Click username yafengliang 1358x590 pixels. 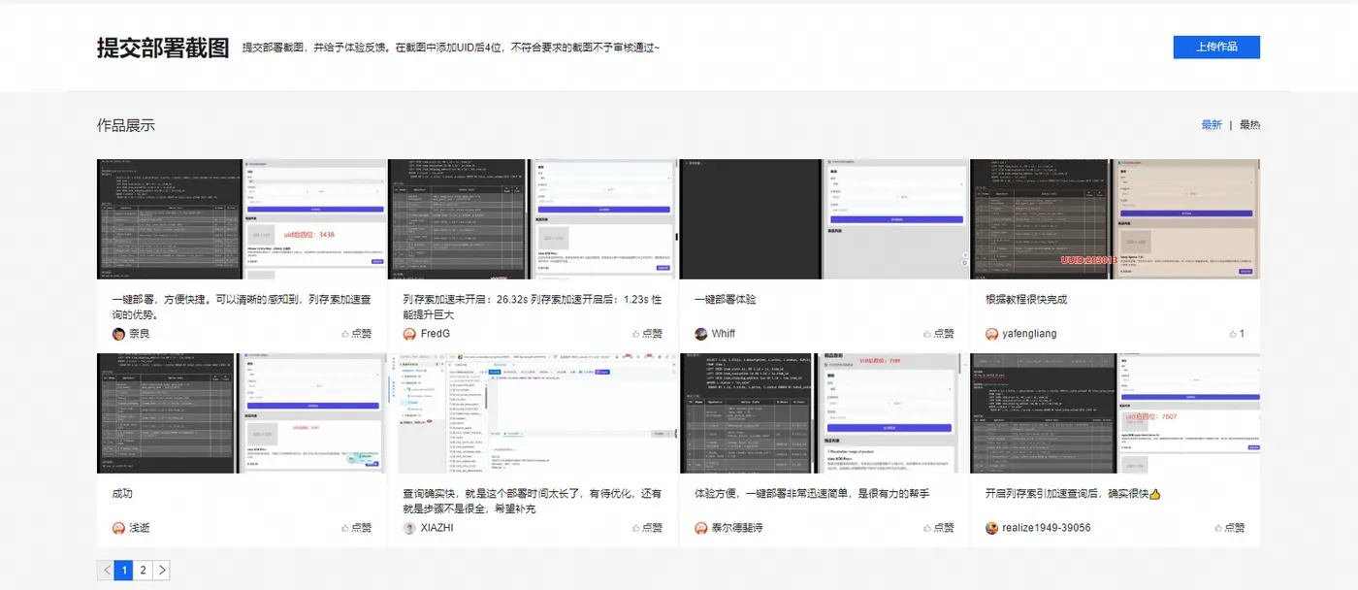[1029, 334]
